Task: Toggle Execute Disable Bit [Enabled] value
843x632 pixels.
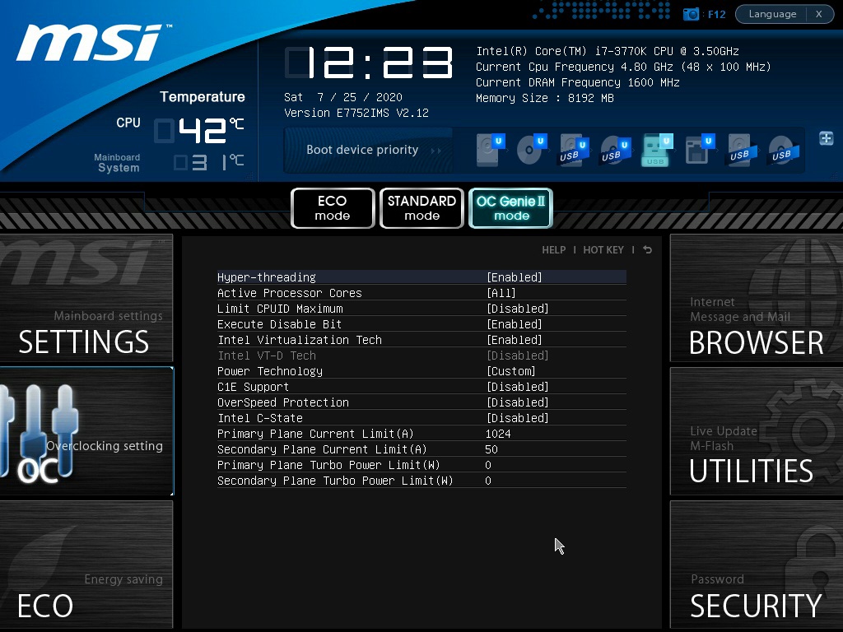Action: [x=514, y=324]
